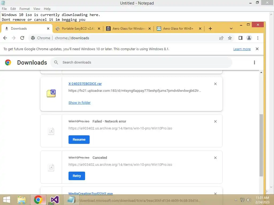The width and height of the screenshot is (274, 205).
Task: Remove the failed Win10Pro.iso entry
Action: pyautogui.click(x=215, y=121)
